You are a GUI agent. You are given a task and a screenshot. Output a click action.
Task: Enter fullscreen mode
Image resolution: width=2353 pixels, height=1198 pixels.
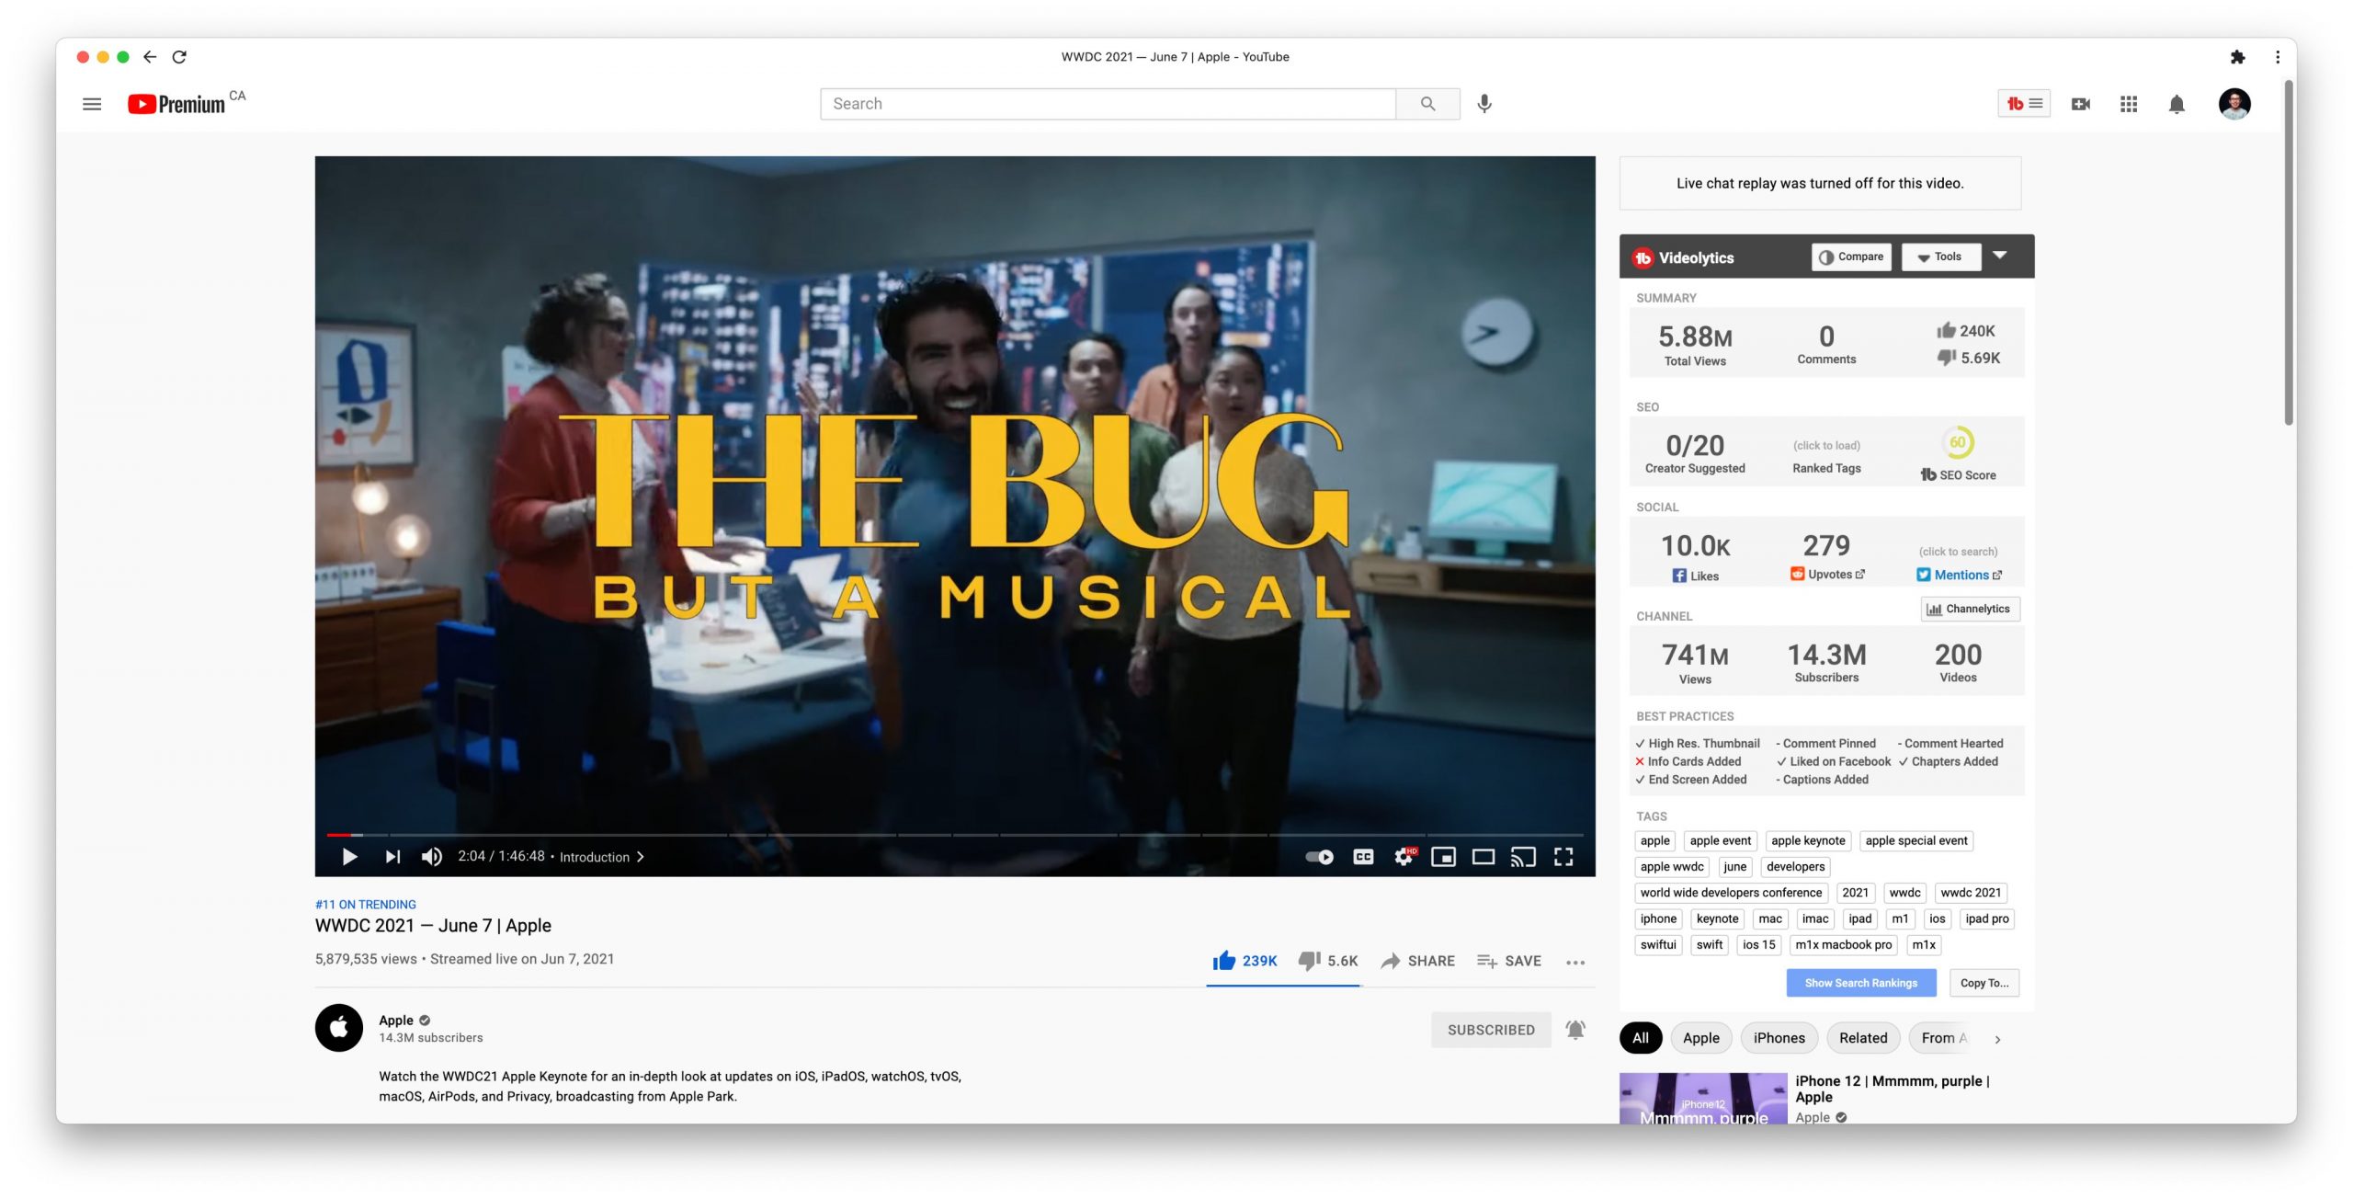coord(1563,857)
